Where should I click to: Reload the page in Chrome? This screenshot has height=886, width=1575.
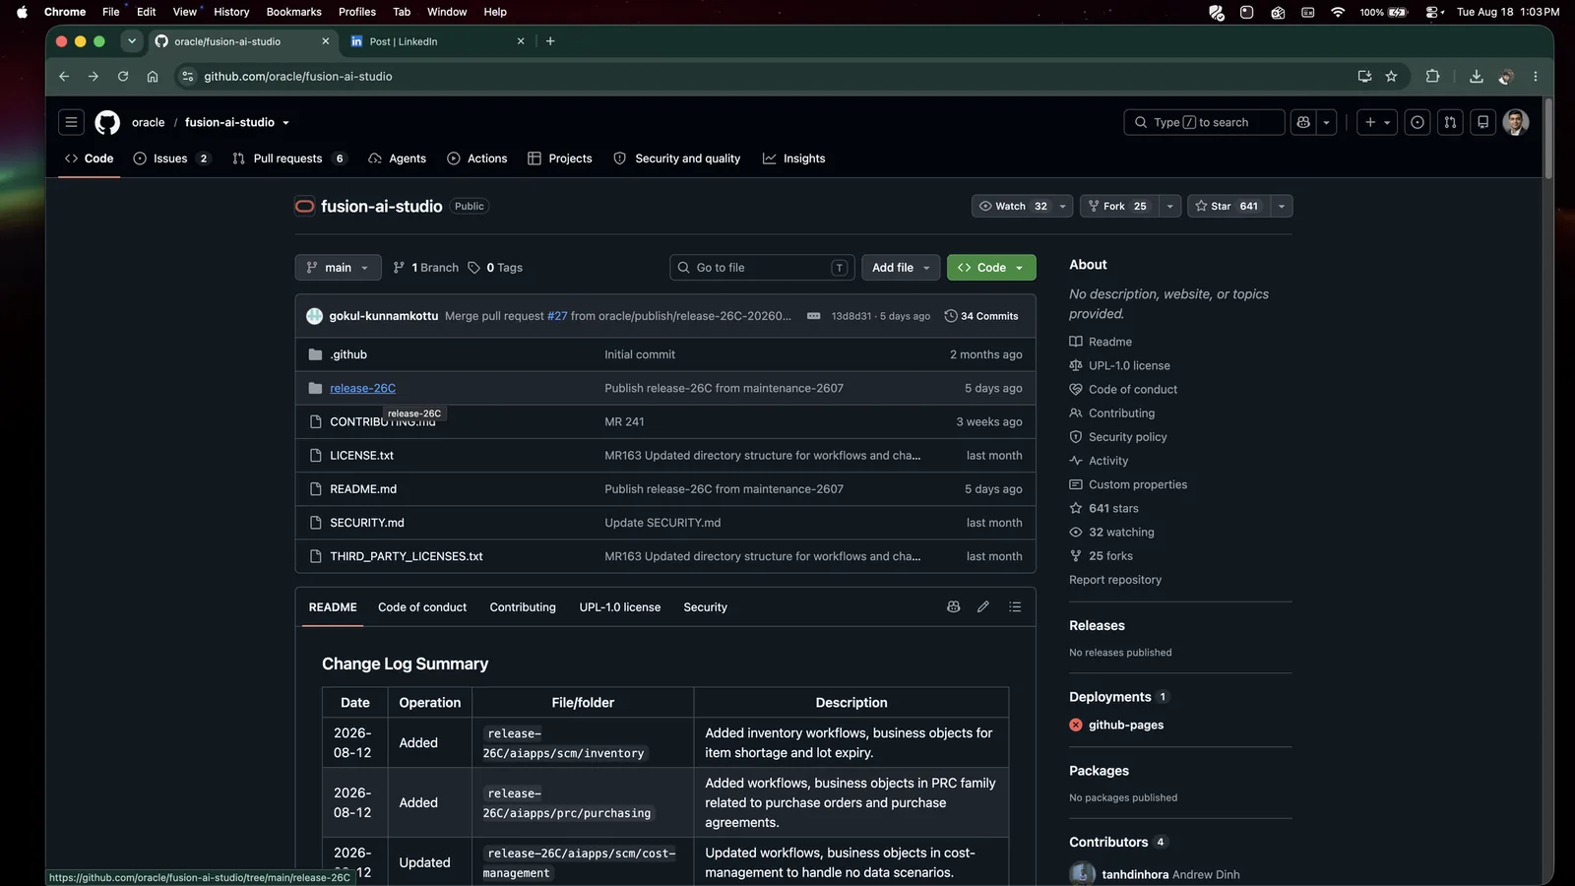pos(123,76)
